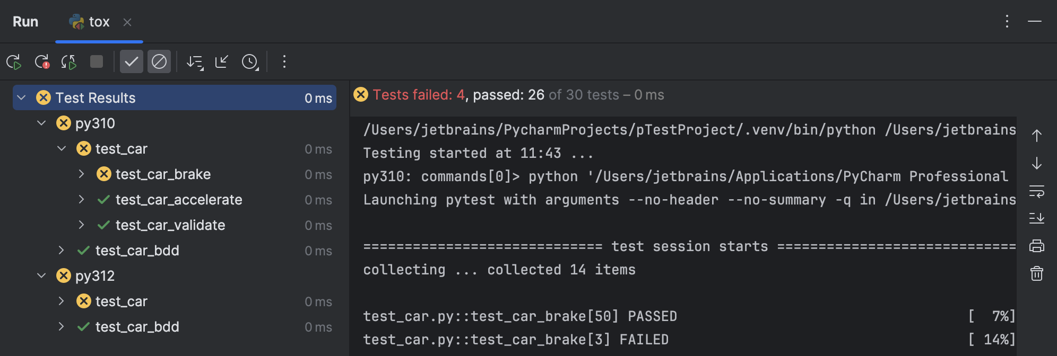Select the Test Results root row
This screenshot has width=1057, height=356.
96,98
